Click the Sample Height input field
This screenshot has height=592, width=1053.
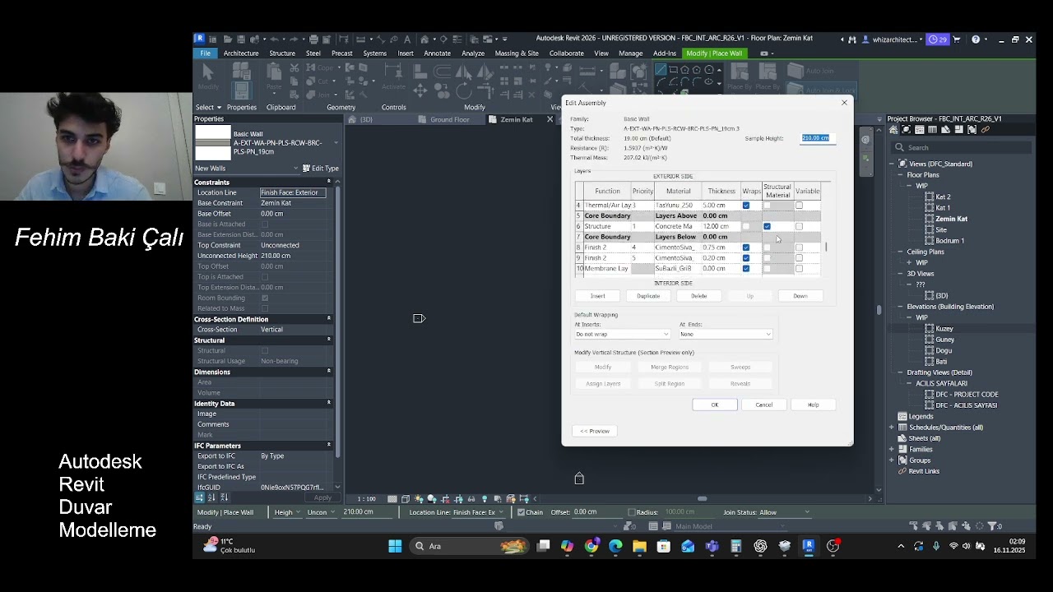tap(818, 138)
